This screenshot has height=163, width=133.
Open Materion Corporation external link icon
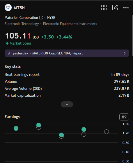click(x=41, y=18)
